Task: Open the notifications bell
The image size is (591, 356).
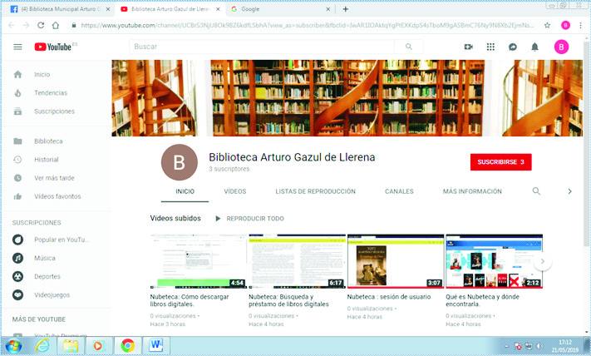Action: 534,47
